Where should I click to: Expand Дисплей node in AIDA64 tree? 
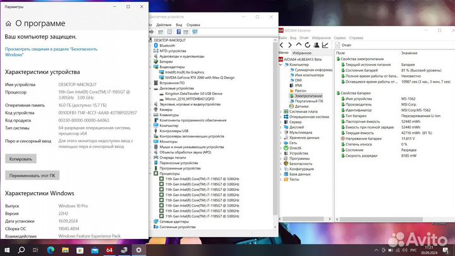click(281, 127)
